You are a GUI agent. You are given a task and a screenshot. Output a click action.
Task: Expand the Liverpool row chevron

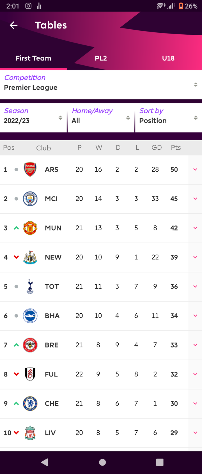tap(195, 433)
